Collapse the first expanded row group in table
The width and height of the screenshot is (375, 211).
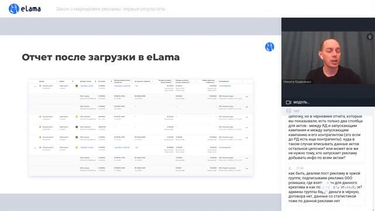click(35, 86)
